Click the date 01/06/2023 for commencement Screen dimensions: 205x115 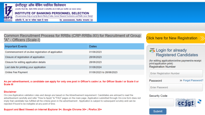[95, 52]
